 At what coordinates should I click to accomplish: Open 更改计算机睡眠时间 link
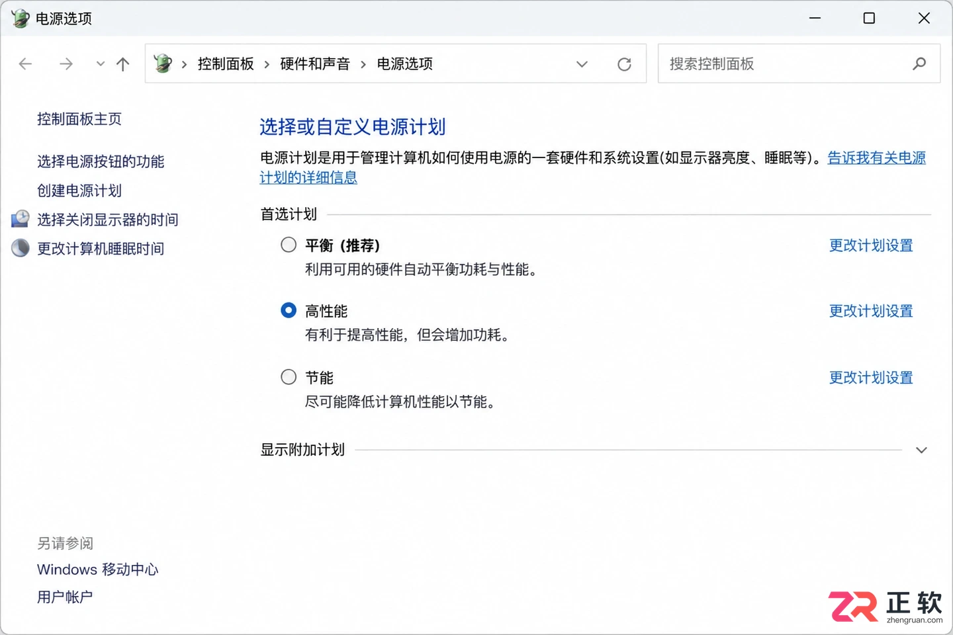101,249
